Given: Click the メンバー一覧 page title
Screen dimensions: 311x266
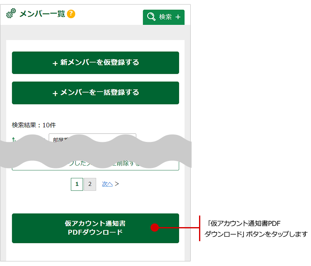Looking at the screenshot, I should click(42, 14).
